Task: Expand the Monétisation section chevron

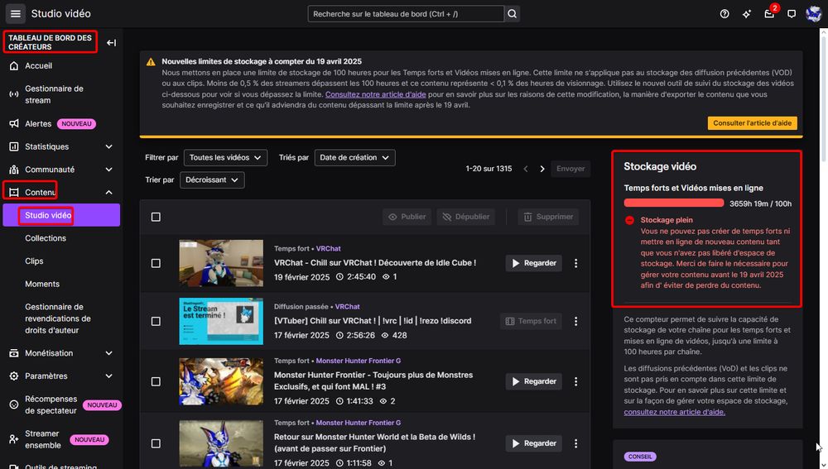Action: (x=108, y=353)
